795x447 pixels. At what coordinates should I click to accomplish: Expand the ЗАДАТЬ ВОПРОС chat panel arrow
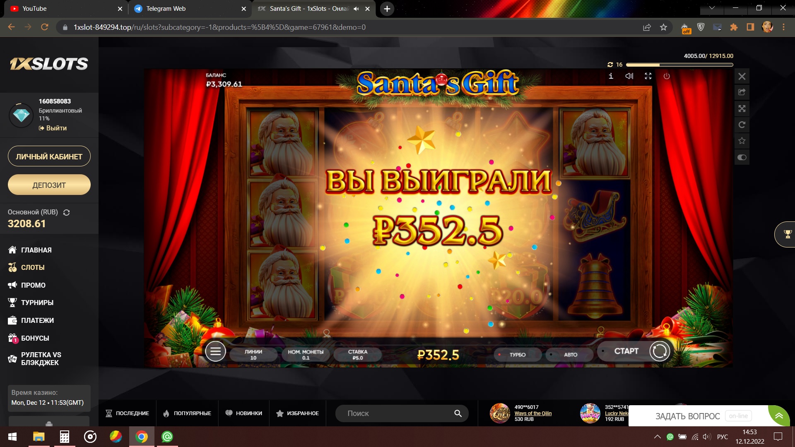(x=779, y=416)
